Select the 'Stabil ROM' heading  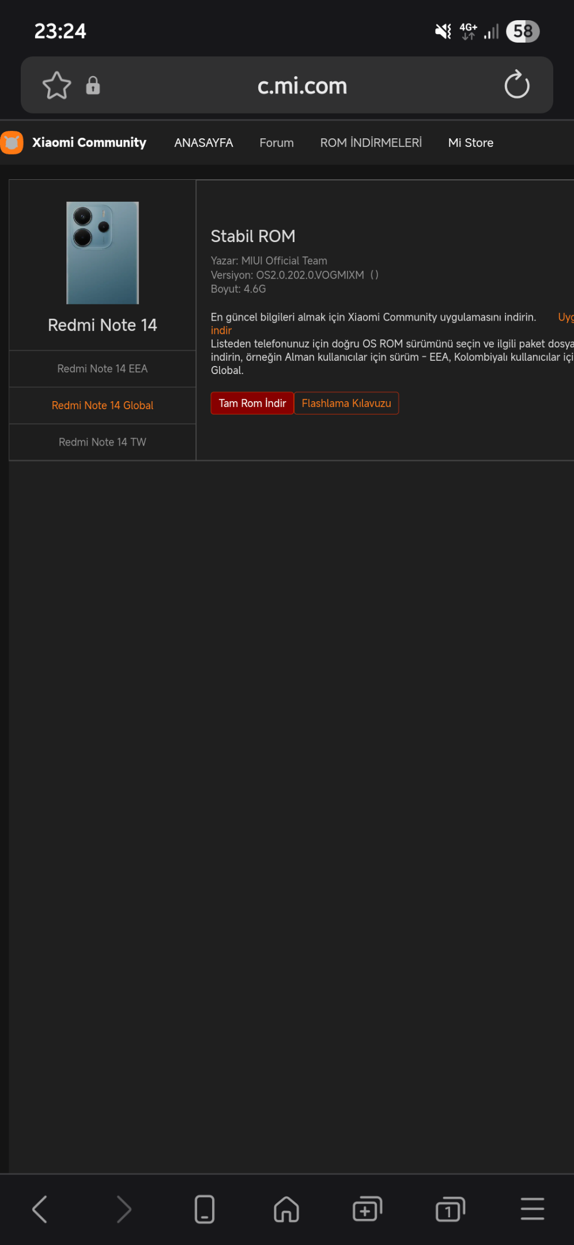tap(253, 236)
